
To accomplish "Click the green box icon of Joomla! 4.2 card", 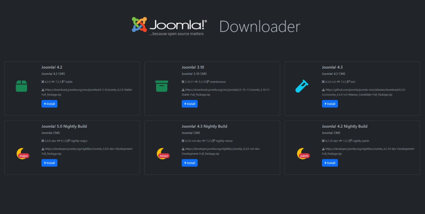I will point(22,86).
